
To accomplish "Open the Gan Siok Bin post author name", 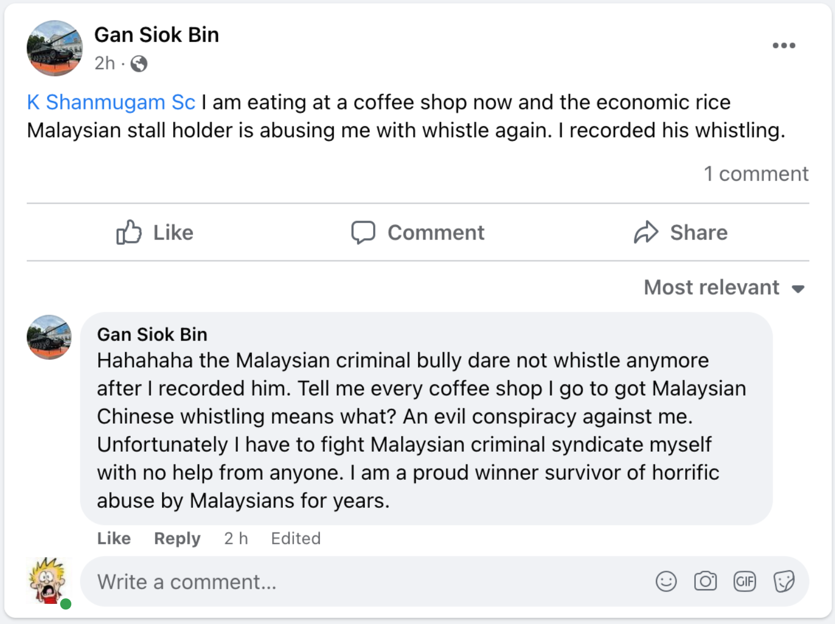I will 157,35.
